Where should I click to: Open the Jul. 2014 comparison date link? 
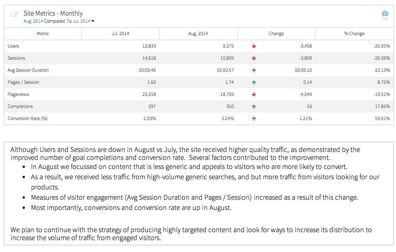(81, 21)
